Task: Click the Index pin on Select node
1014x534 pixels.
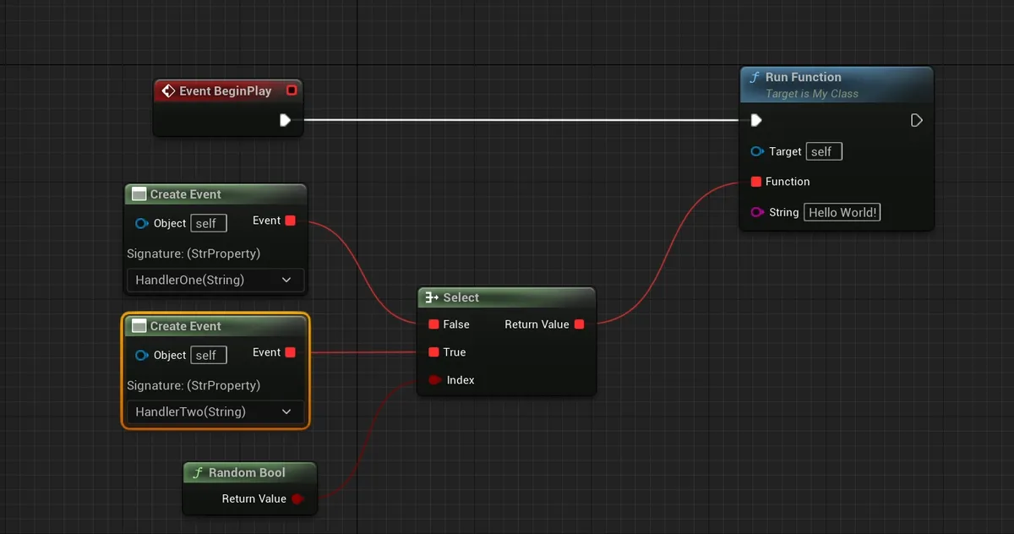Action: pos(434,380)
